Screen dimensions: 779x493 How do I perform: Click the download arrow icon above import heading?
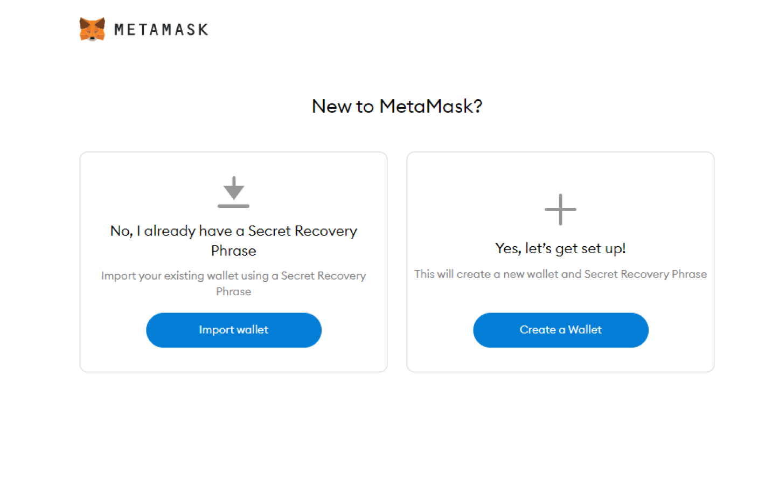pos(233,191)
